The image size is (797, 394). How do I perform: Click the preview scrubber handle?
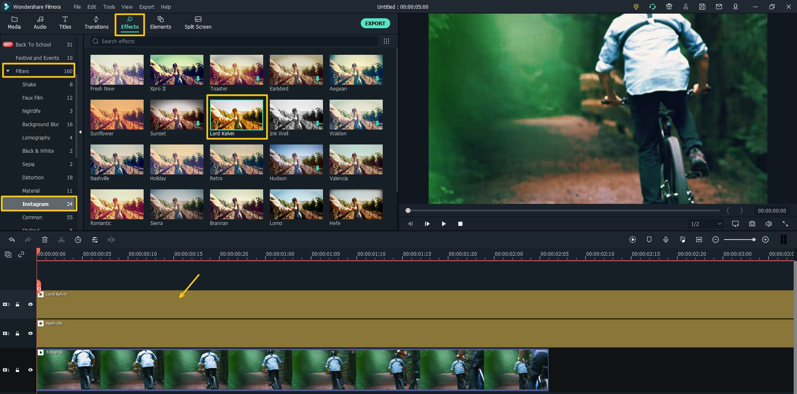click(408, 210)
